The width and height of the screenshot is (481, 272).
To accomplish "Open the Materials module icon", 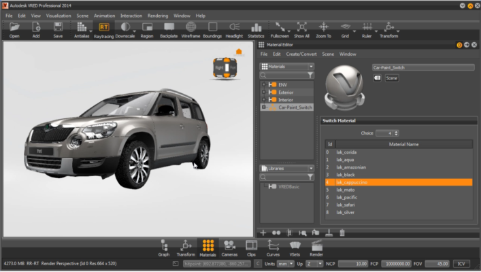I will (x=208, y=248).
